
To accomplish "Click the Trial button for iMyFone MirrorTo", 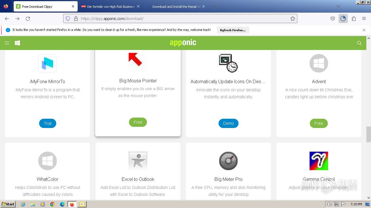I will click(x=48, y=123).
